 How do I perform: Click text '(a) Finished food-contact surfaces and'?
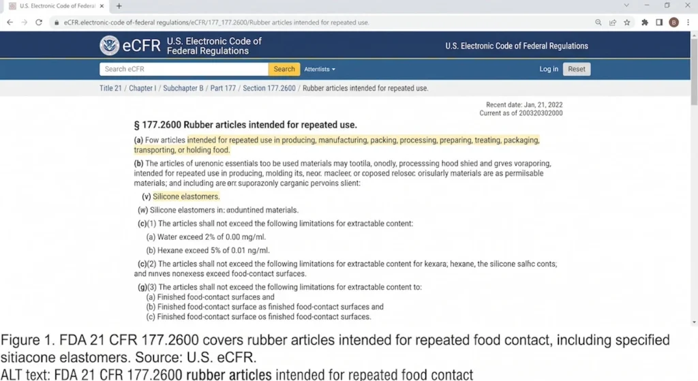210,297
